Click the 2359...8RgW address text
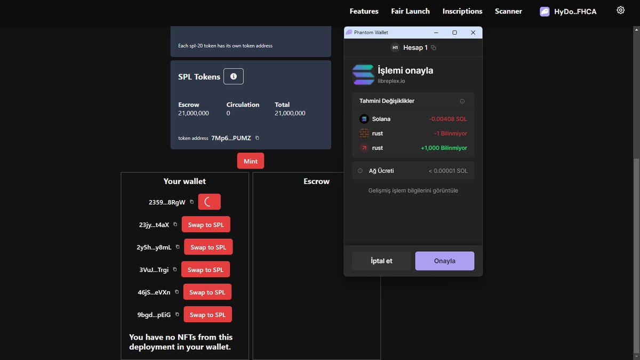 coord(167,202)
